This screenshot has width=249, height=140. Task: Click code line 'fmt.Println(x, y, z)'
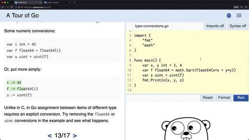(163, 80)
